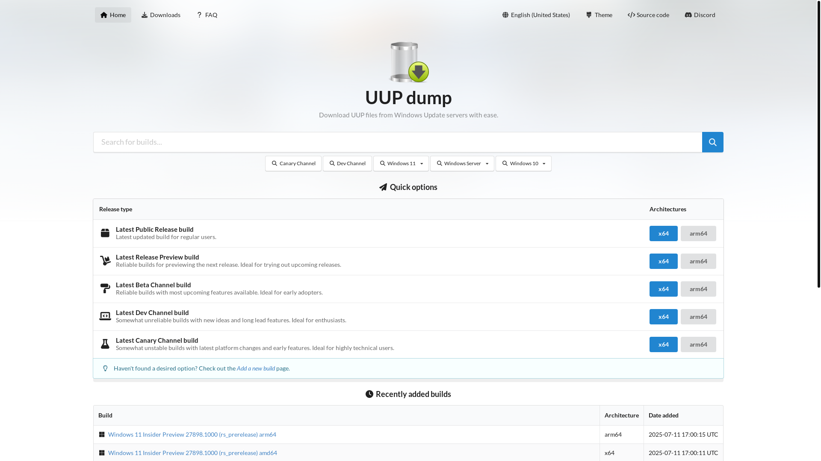Select x64 for Latest Canary Channel build
Image resolution: width=821 pixels, height=461 pixels.
(664, 344)
